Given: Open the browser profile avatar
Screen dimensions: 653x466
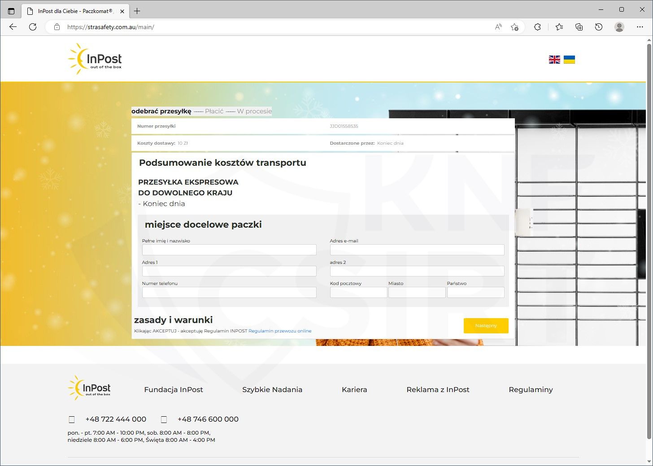Looking at the screenshot, I should (619, 27).
